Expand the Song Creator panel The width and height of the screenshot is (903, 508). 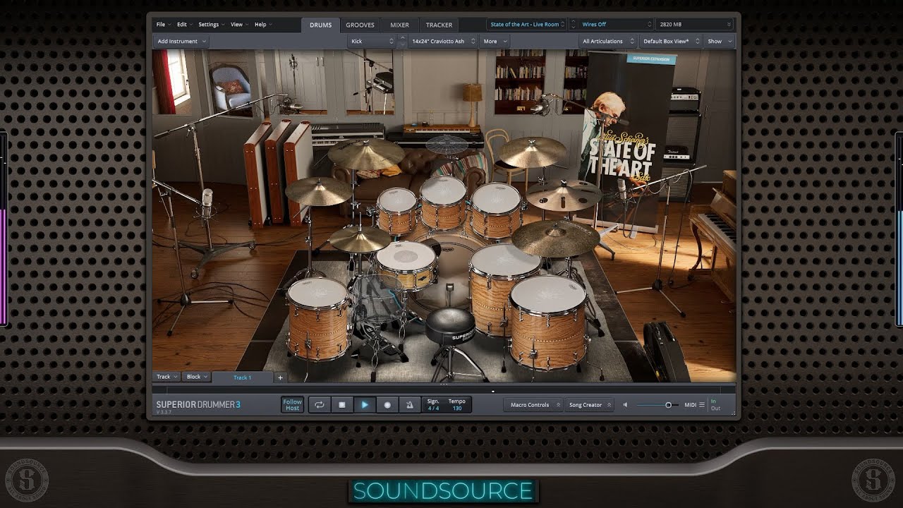(x=590, y=405)
